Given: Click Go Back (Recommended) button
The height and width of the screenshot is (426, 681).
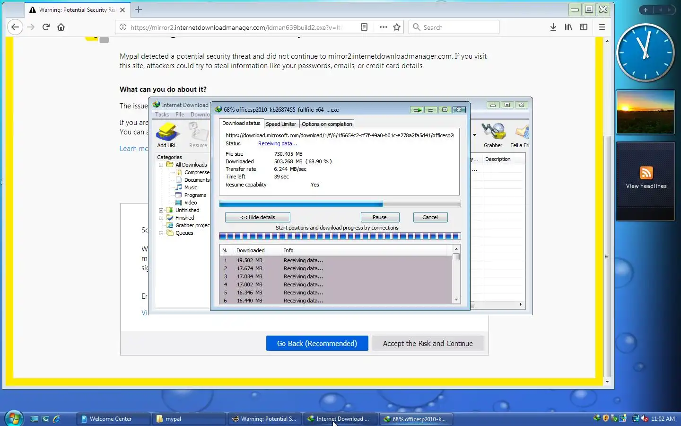Looking at the screenshot, I should (x=317, y=343).
